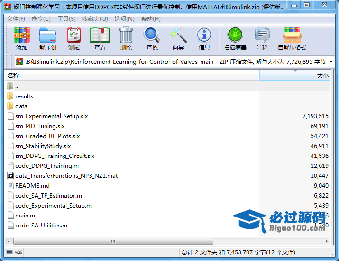The height and width of the screenshot is (261, 339).
Task: Select sm_DDPG_Training_Circuit.slx file name
Action: point(55,156)
